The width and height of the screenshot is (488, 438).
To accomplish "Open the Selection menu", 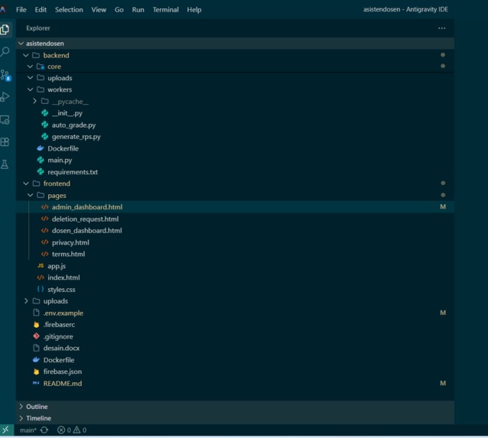I will tap(69, 10).
